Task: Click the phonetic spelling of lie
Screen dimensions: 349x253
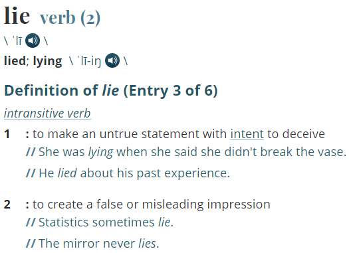Action: coord(17,41)
